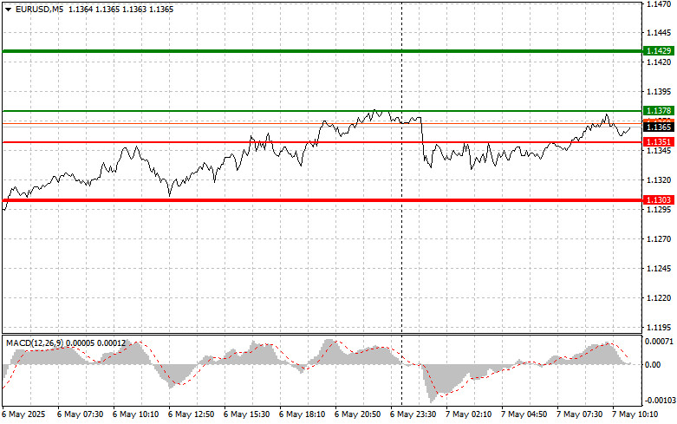
Task: Select the thin green 1.1378 horizontal line
Action: pos(322,111)
